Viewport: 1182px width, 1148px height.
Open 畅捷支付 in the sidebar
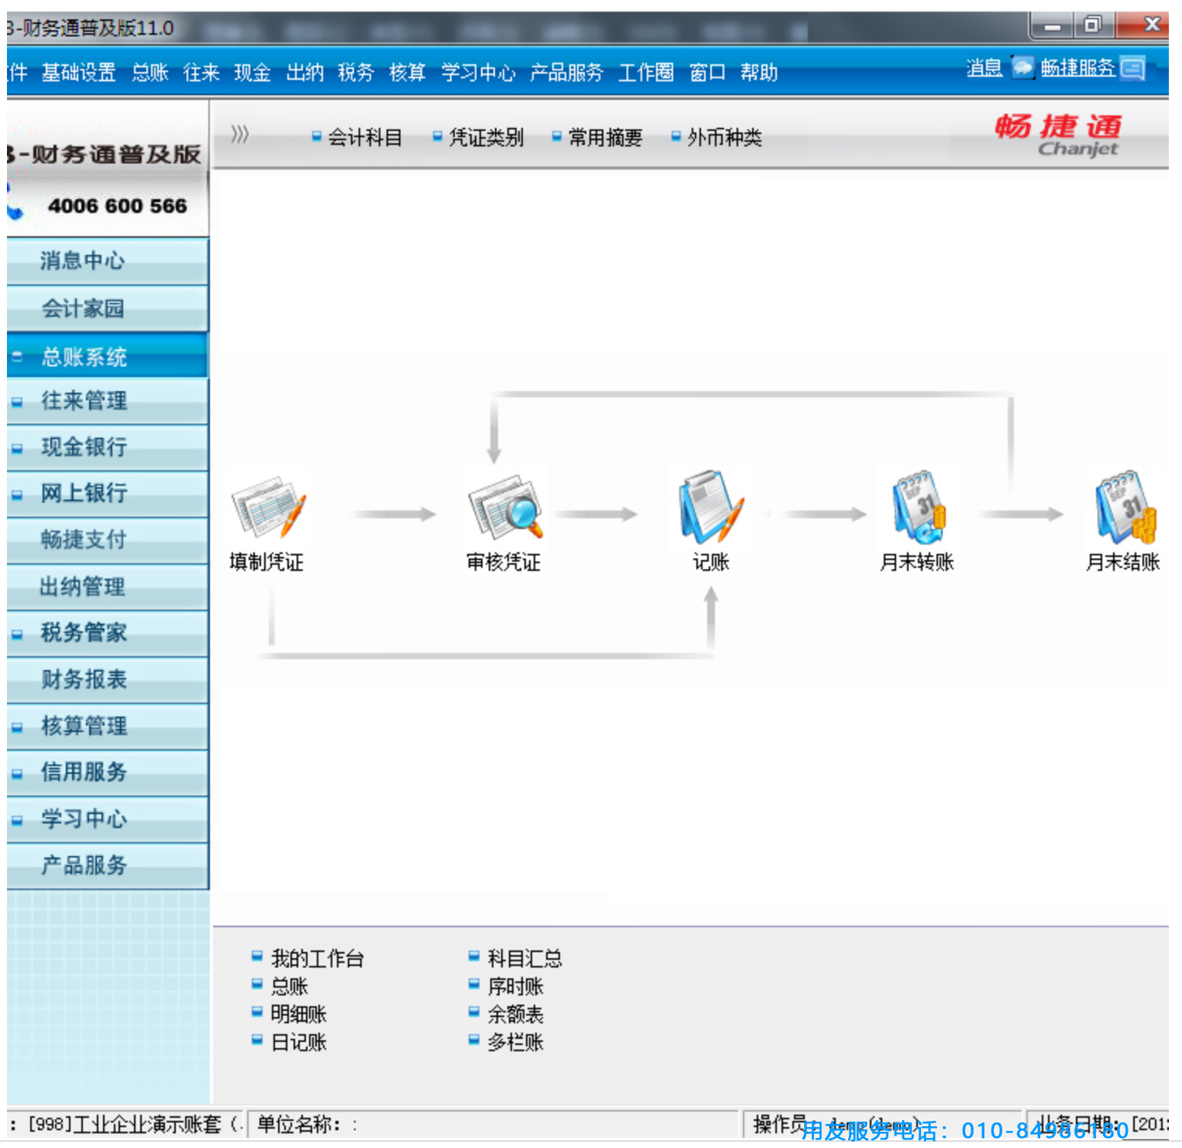[108, 540]
